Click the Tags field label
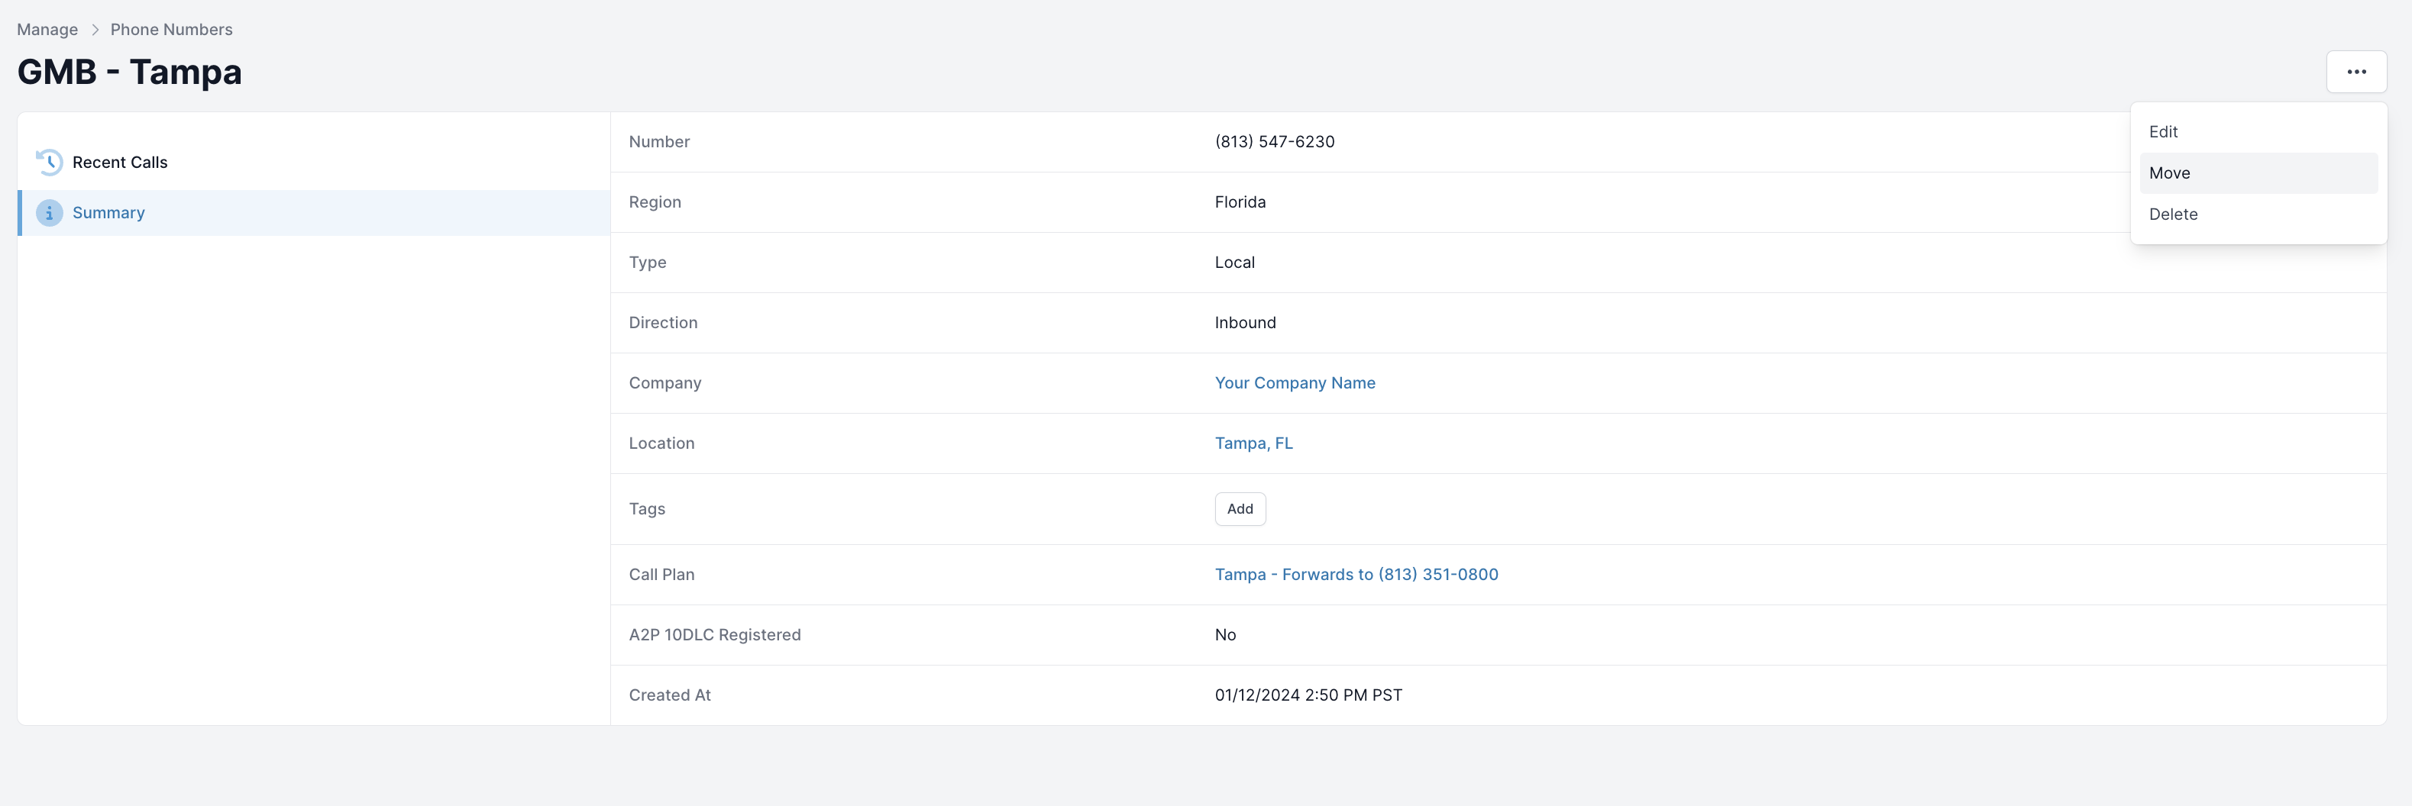Image resolution: width=2412 pixels, height=806 pixels. (x=647, y=508)
